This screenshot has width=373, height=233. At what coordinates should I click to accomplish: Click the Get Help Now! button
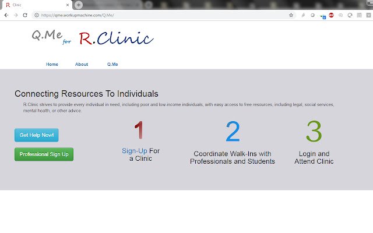tap(37, 135)
